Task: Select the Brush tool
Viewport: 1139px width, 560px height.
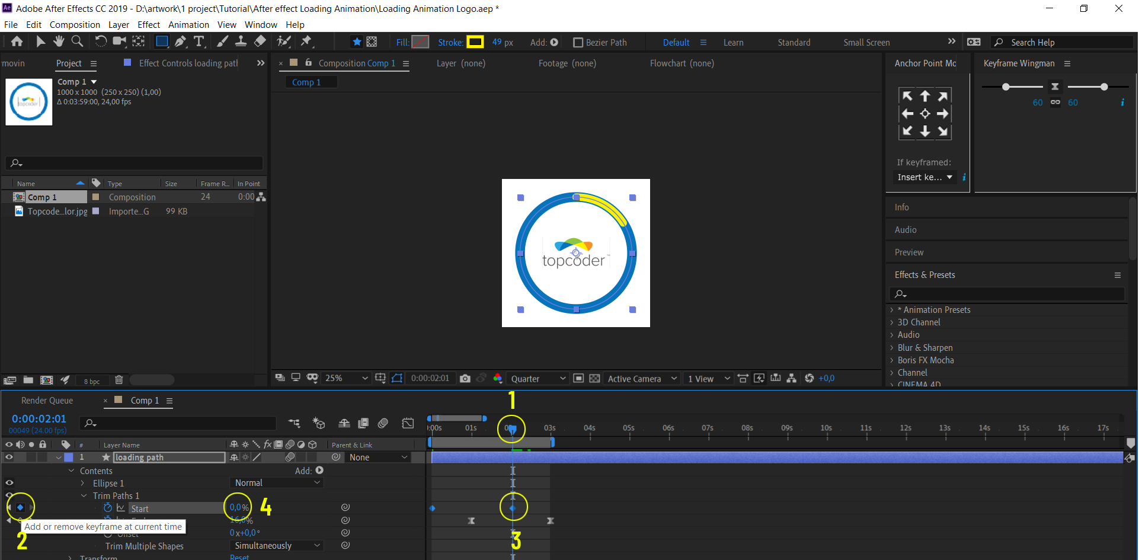Action: (x=223, y=41)
